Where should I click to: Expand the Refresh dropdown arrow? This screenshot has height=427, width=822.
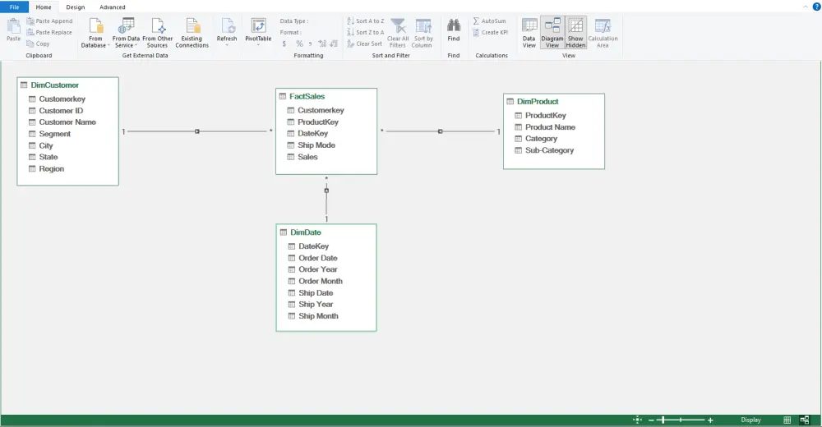227,45
